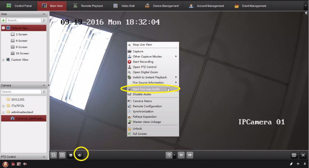Click the full screen icon at bottom right

(x=303, y=155)
